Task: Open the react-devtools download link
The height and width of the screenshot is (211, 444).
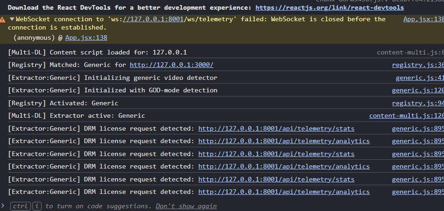Action: pos(329,8)
